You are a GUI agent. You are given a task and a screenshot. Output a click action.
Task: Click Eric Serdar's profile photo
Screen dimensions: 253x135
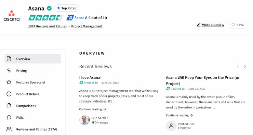click(x=84, y=120)
